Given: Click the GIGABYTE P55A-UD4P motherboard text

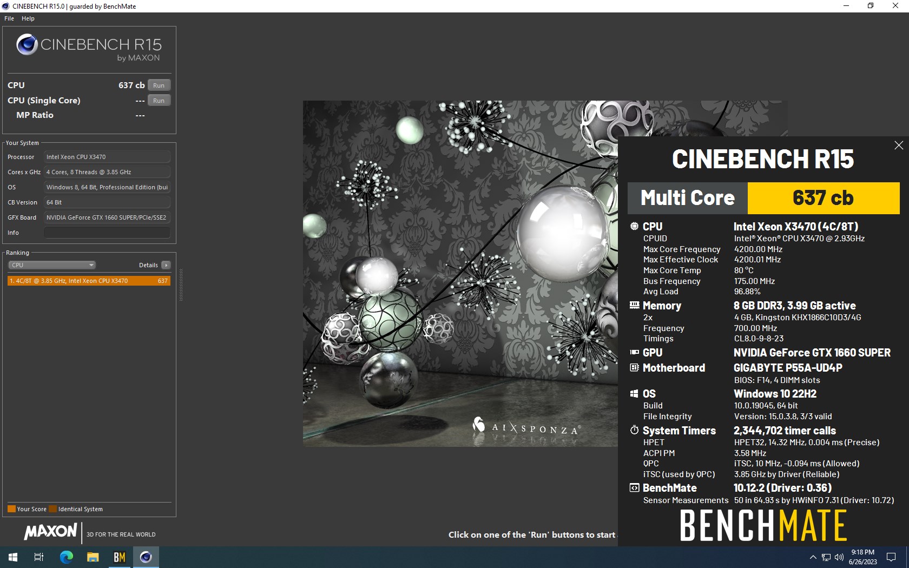Looking at the screenshot, I should pos(788,368).
